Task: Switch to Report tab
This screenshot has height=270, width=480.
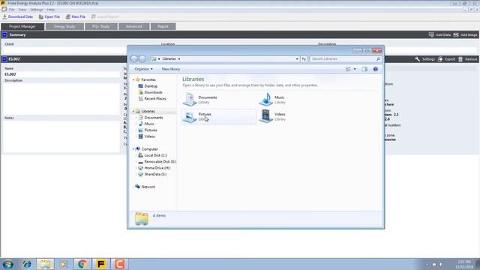Action: tap(163, 27)
